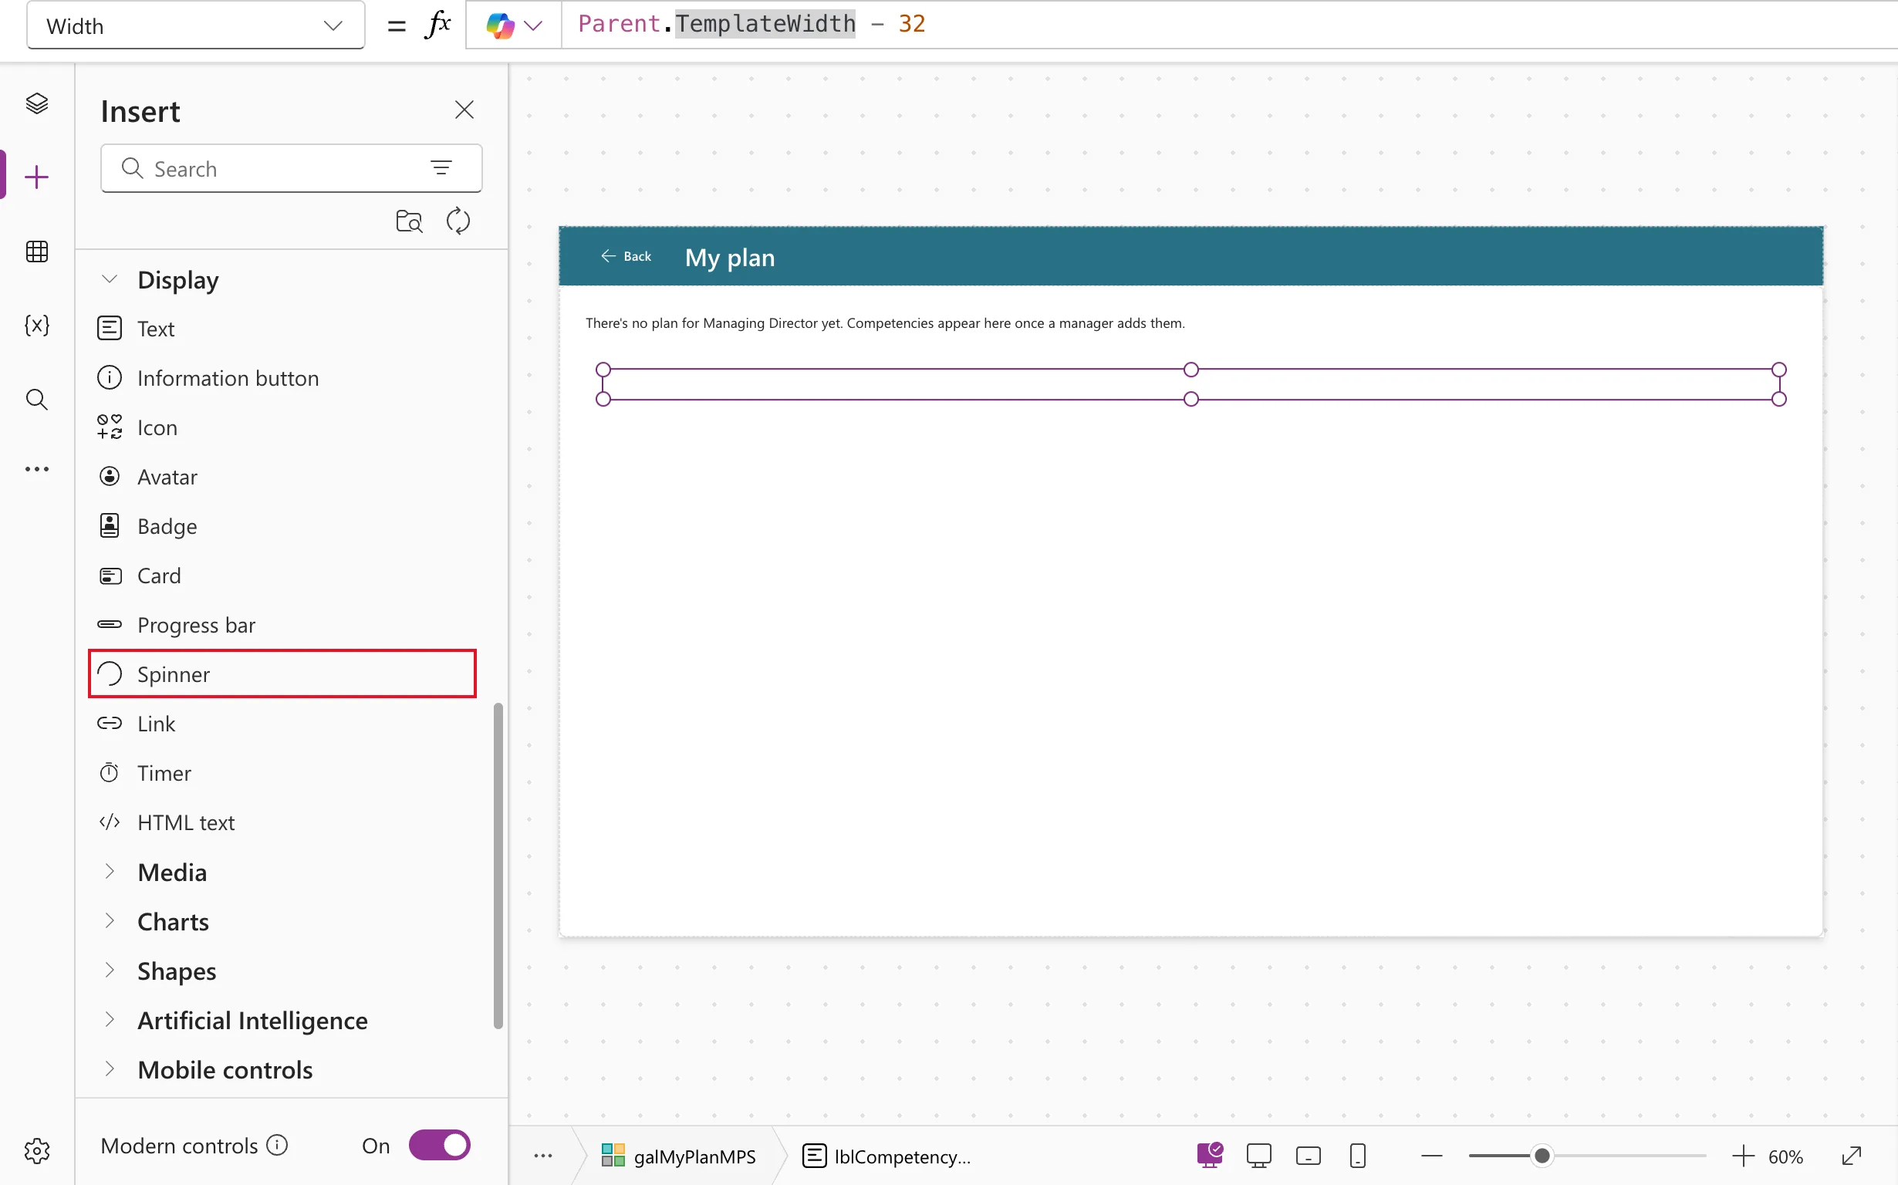Screen dimensions: 1898x1185
Task: Open the Variables panel icon
Action: click(37, 325)
